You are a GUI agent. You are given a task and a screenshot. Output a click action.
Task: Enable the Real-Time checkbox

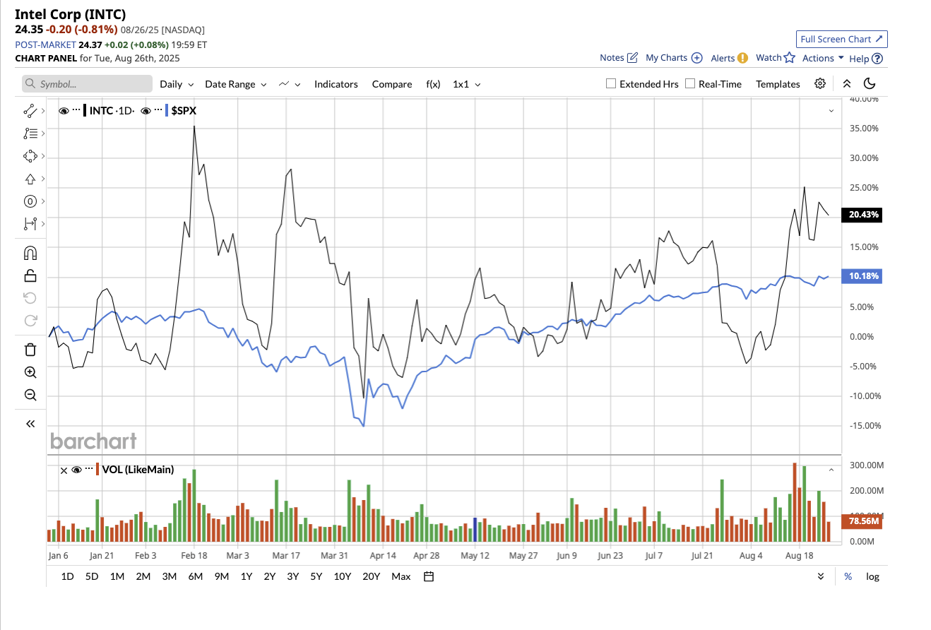pyautogui.click(x=690, y=83)
